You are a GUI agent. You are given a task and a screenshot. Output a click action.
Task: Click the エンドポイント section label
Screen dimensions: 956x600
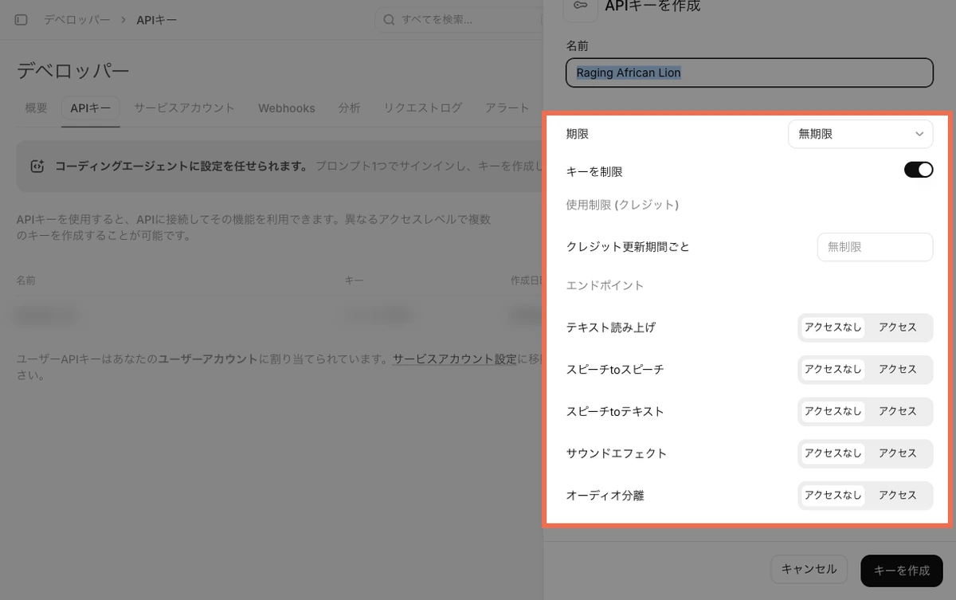605,285
